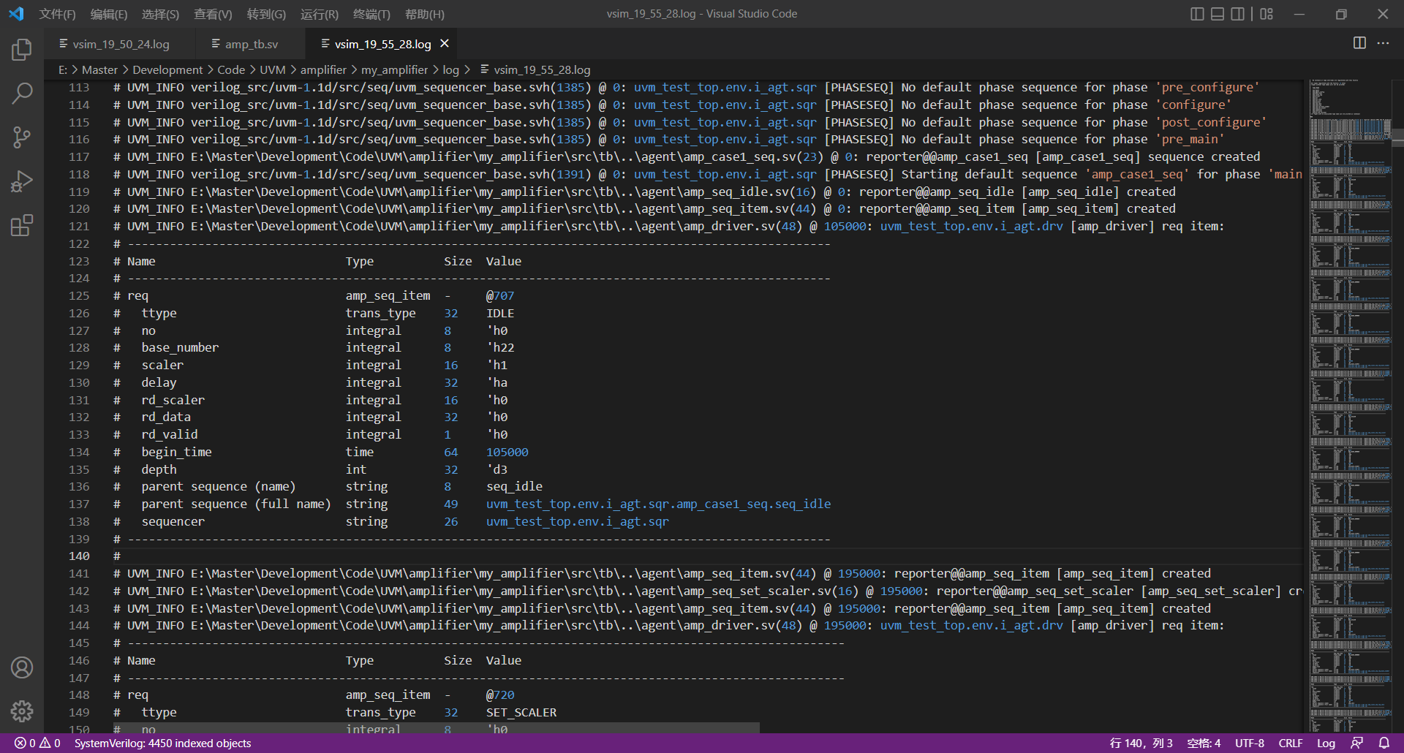
Task: Open the 运行(R) menu
Action: [x=320, y=14]
